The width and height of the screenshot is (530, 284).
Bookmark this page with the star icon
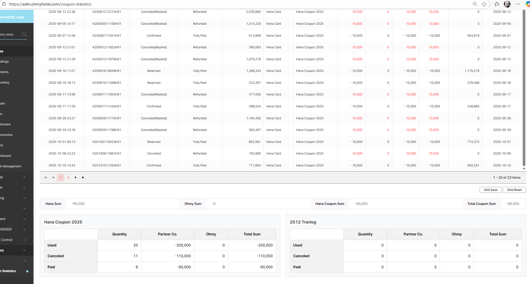484,4
